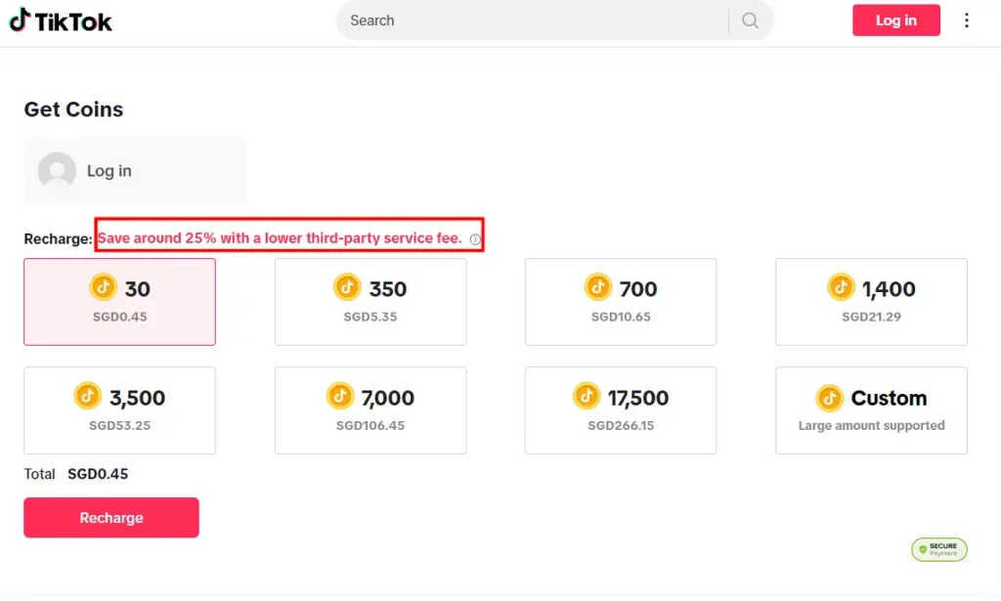
Task: Click the TikTok logo
Action: [x=61, y=21]
